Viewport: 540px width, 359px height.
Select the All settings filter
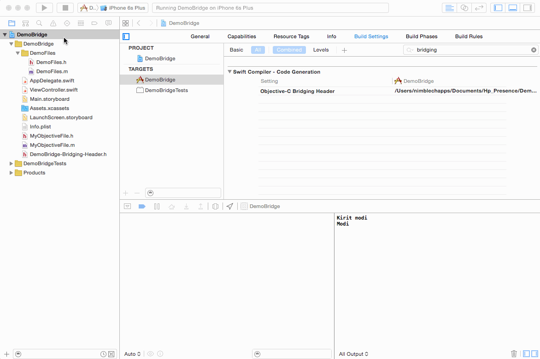tap(258, 50)
